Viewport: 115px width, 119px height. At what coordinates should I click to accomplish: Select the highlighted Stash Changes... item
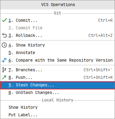pyautogui.click(x=57, y=85)
